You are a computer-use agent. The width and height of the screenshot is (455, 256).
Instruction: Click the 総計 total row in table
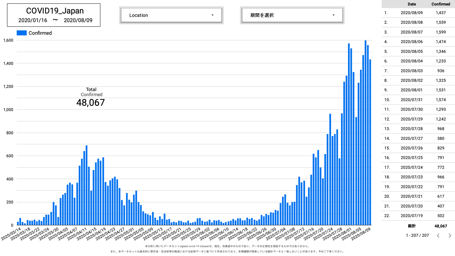point(418,226)
